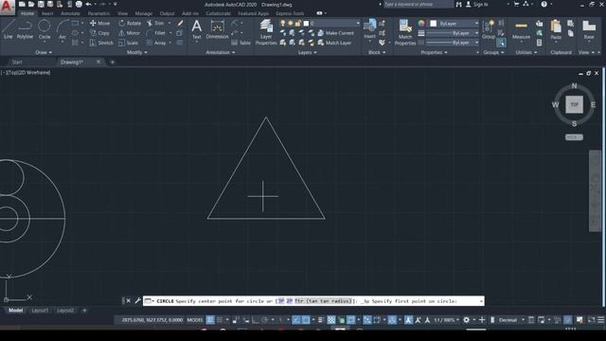Switch to Layout1 tab
Viewport: 606px width, 341px height.
(40, 311)
